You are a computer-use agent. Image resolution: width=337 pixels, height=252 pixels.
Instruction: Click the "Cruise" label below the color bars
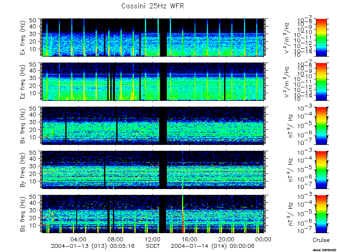321,240
